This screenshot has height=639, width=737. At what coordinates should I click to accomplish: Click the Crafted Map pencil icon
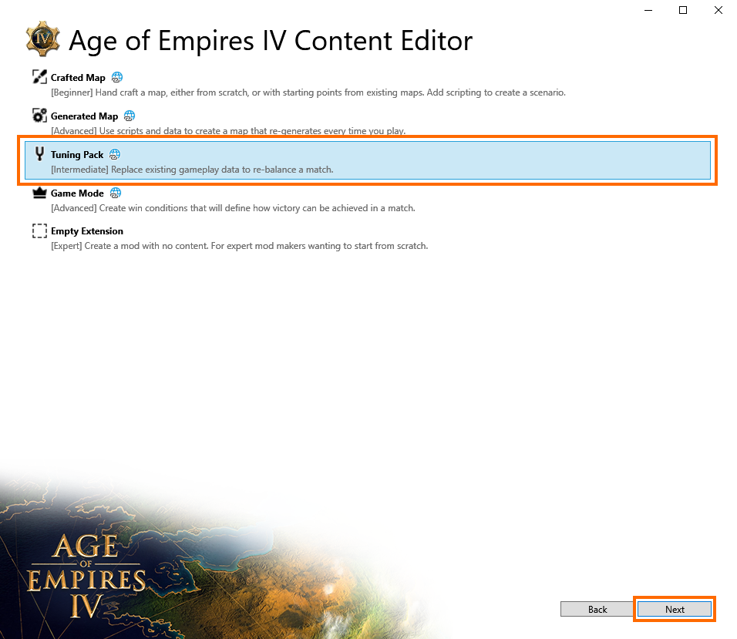point(39,76)
